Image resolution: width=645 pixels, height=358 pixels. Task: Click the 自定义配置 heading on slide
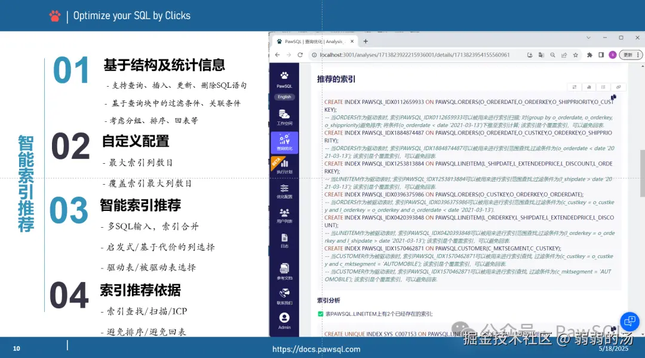click(x=136, y=141)
